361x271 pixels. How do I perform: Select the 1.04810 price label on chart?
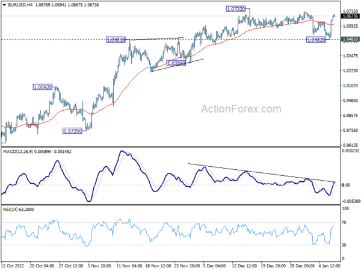click(116, 40)
